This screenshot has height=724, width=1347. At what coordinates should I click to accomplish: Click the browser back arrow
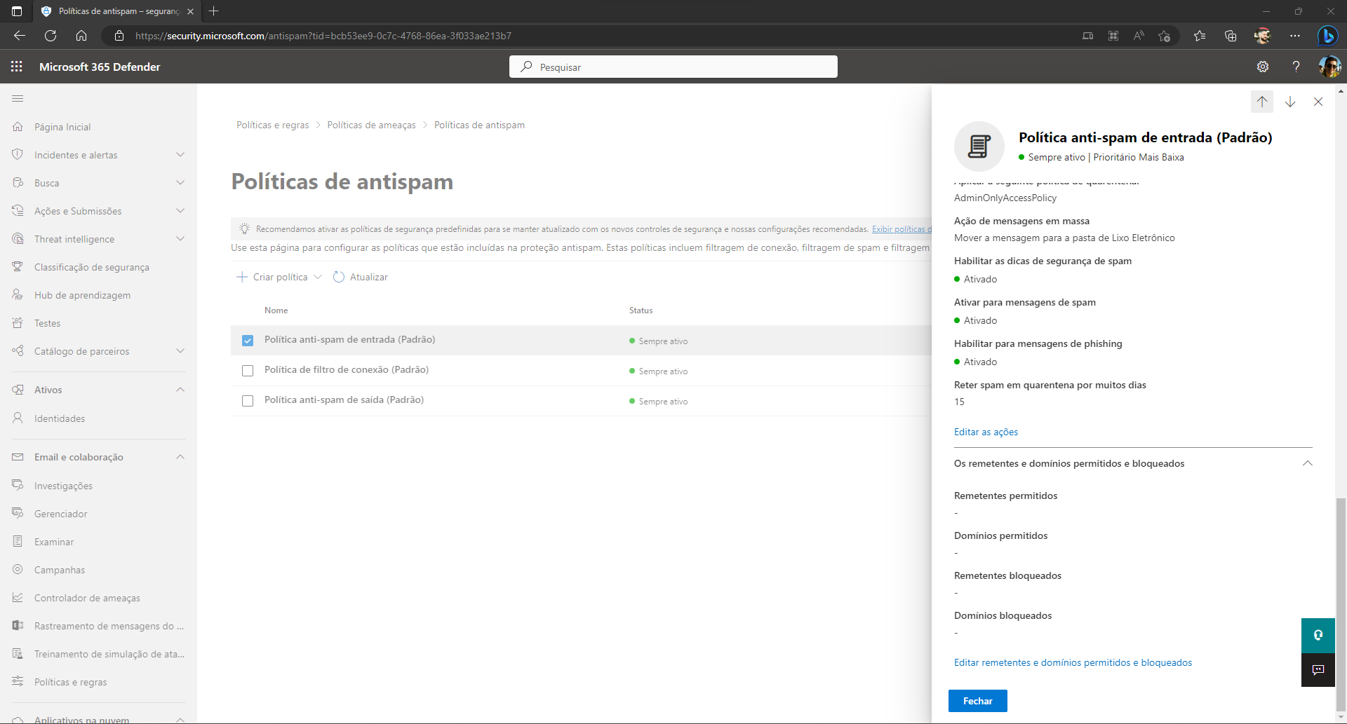coord(20,36)
